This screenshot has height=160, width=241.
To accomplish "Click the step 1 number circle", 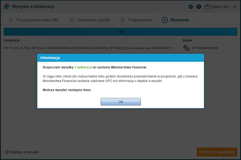I will 10,20.
